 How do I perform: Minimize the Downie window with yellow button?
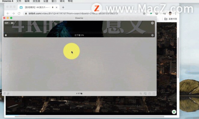(x=8, y=18)
